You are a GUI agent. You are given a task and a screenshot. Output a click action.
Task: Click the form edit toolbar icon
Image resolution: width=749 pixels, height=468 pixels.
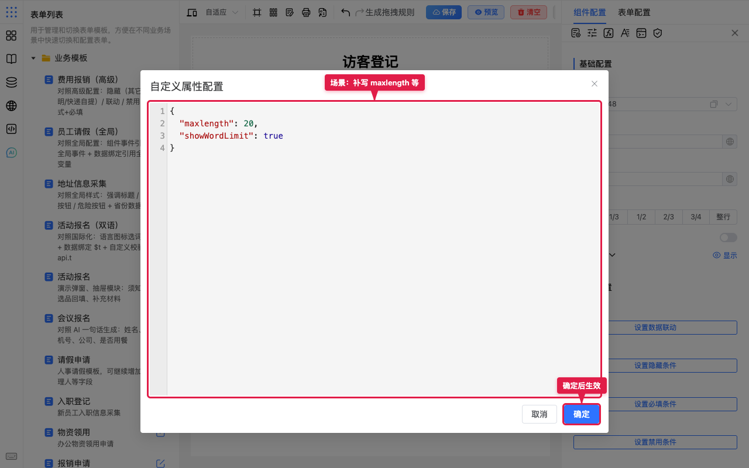coord(290,12)
